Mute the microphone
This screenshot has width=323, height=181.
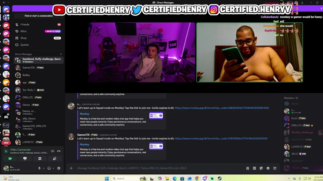click(39, 168)
